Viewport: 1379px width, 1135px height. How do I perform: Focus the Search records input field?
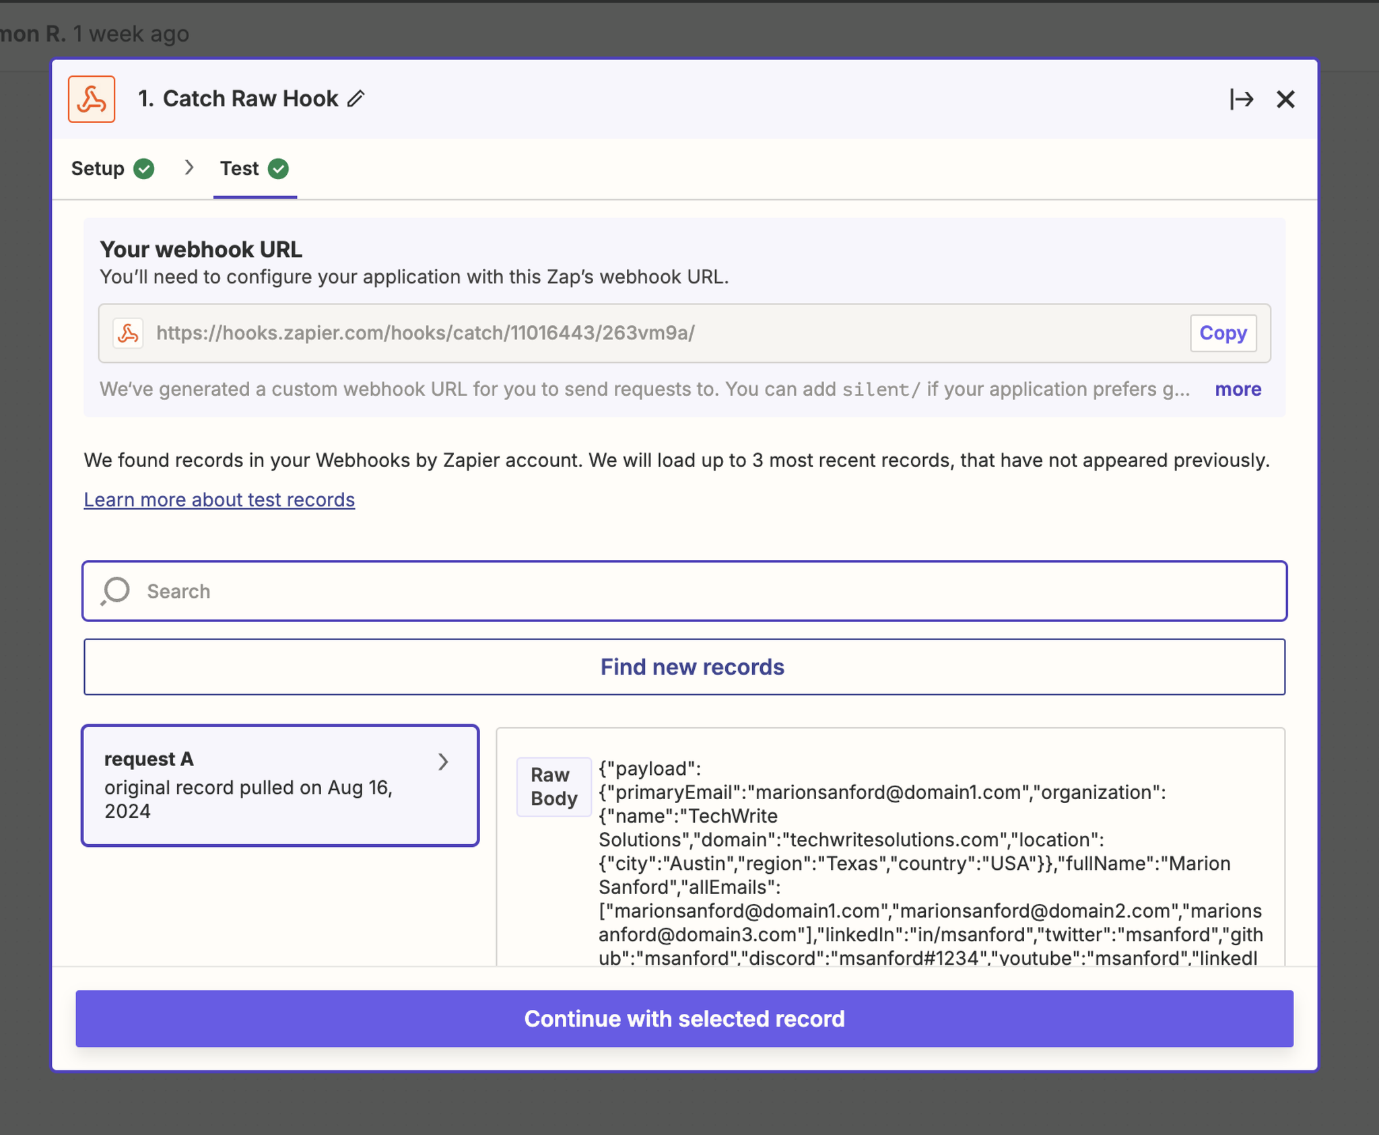684,591
